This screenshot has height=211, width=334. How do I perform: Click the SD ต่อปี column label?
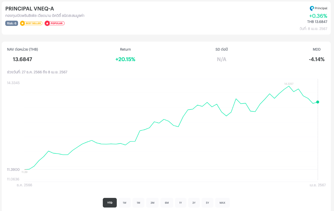[222, 49]
